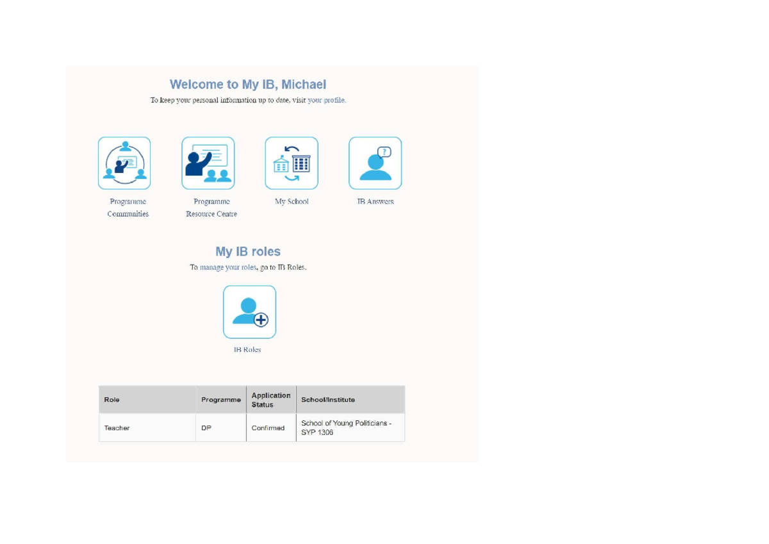Select the Application Status column header
Viewport: 769px width, 544px height.
271,400
